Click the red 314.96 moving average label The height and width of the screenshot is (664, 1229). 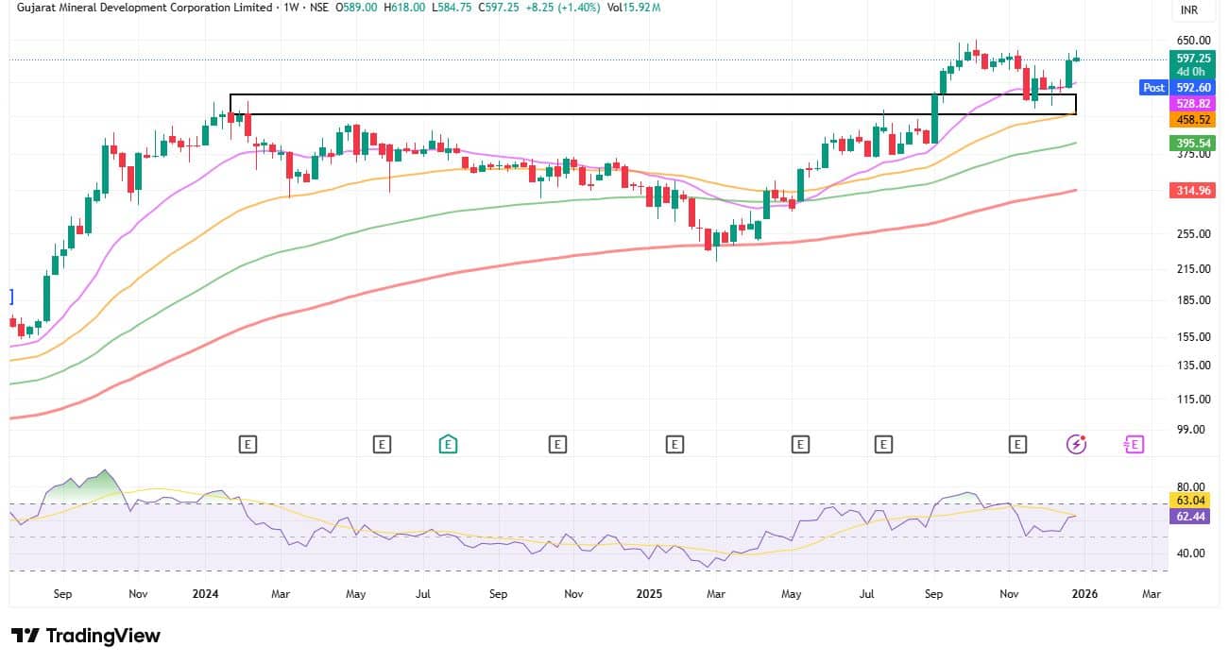1192,191
